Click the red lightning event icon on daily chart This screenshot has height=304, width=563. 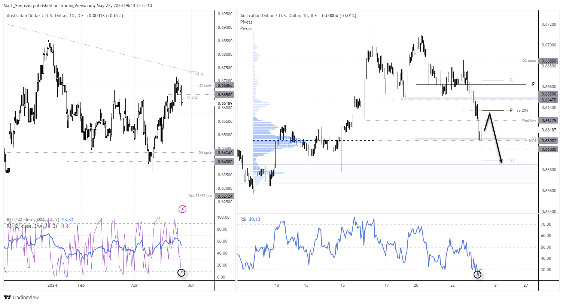(x=182, y=209)
